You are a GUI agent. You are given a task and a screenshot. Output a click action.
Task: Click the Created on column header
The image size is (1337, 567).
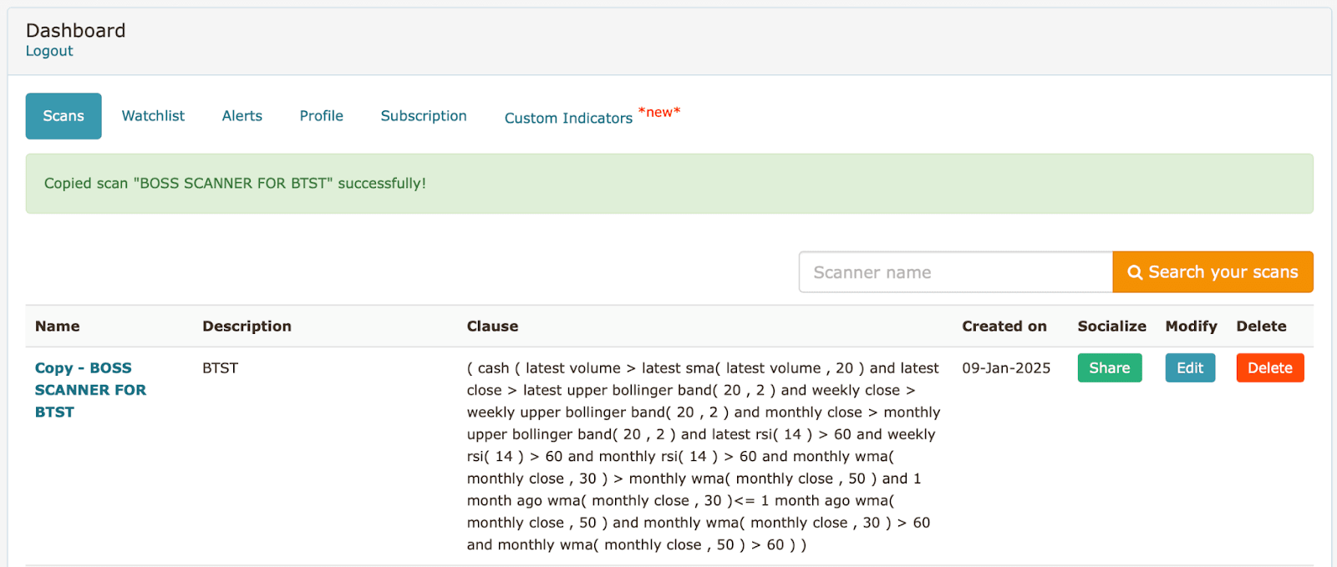click(x=1004, y=327)
